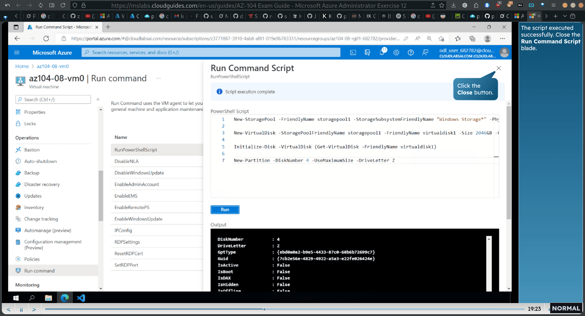Open Change tracking menu item
The image size is (585, 316).
(x=41, y=219)
